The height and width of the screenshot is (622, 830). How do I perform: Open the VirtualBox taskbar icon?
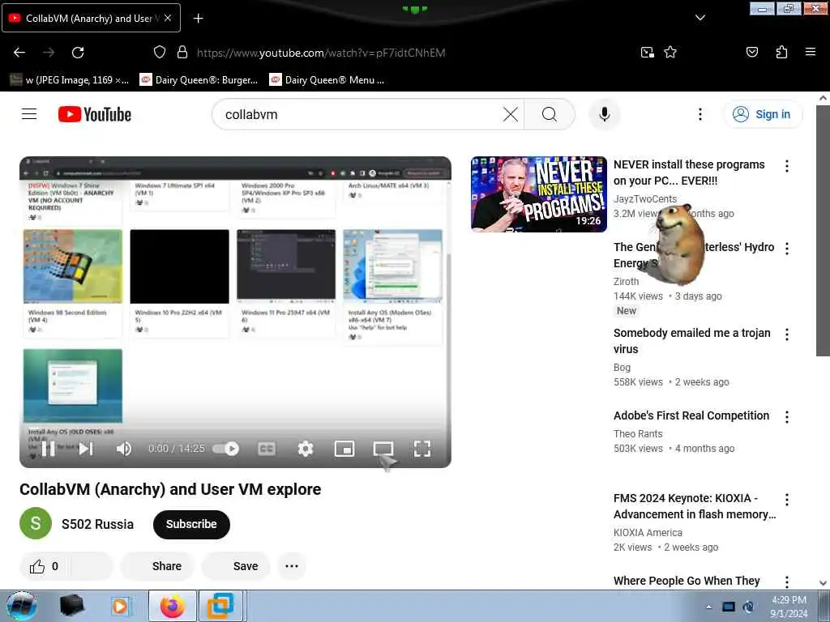coord(220,606)
